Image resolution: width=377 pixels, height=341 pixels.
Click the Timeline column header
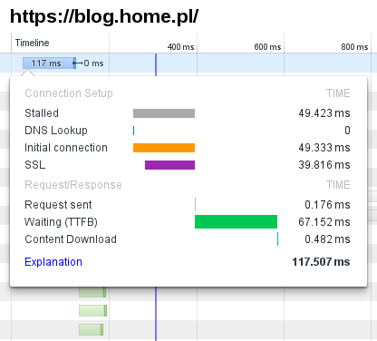coord(33,43)
